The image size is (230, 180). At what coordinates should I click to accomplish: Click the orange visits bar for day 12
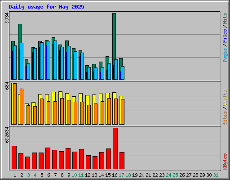[x=89, y=115]
